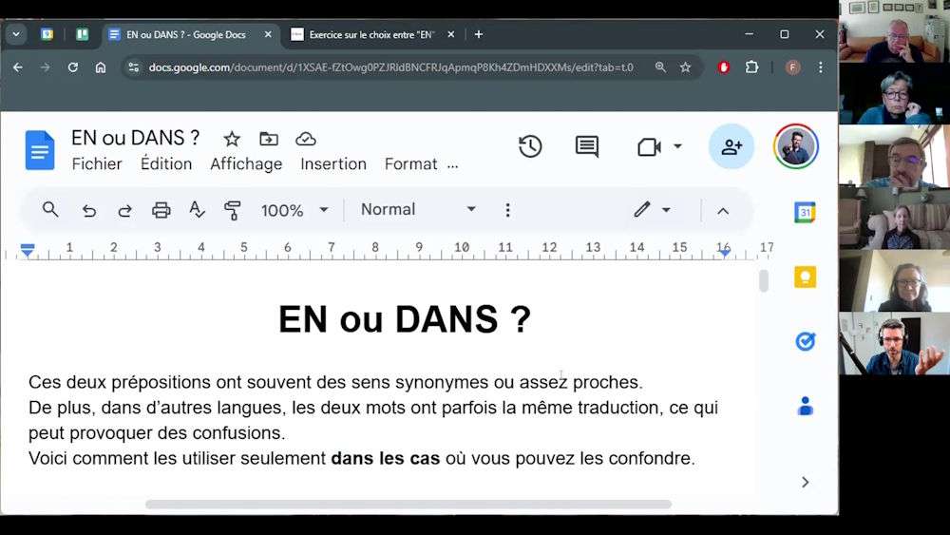Select the paint format tool

[233, 210]
